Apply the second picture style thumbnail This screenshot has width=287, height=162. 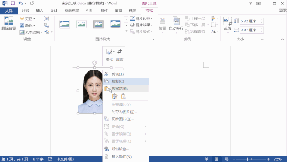point(81,24)
